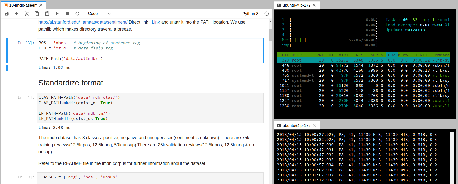Click the notebook vertical scrollbar thumb
This screenshot has width=458, height=184.
[x=270, y=35]
